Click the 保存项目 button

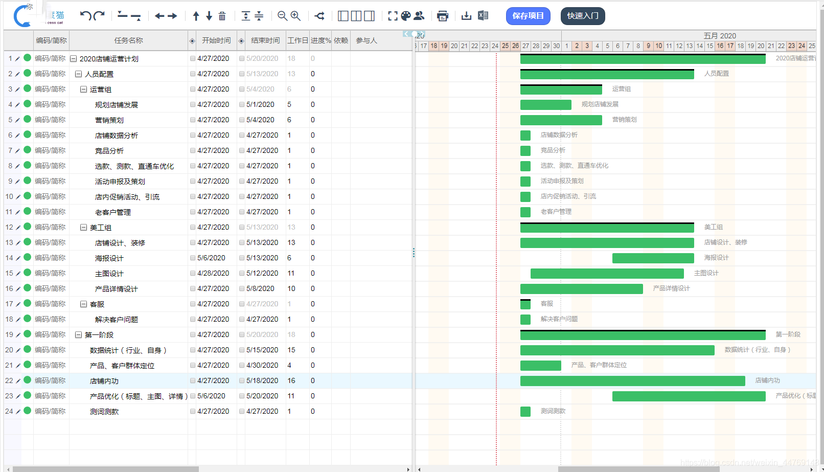tap(528, 16)
